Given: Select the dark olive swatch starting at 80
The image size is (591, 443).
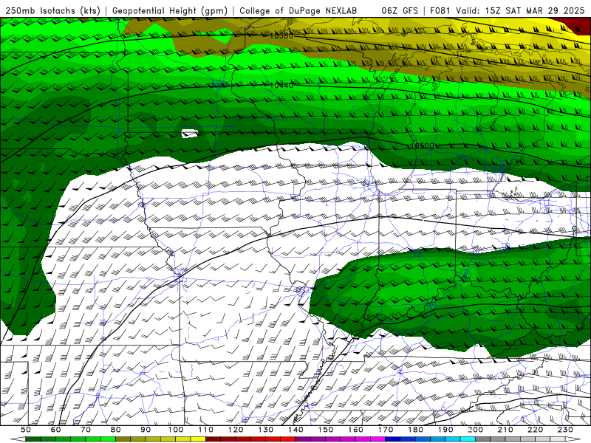Looking at the screenshot, I should (123, 439).
